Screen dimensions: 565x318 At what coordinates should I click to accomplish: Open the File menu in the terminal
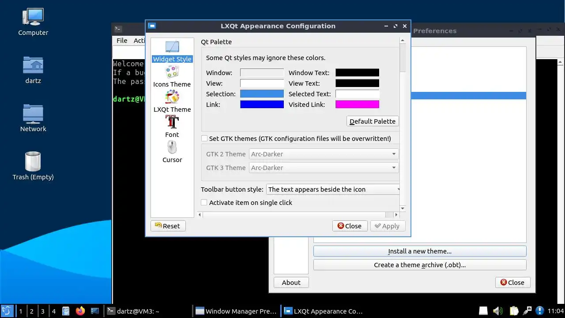tap(122, 41)
